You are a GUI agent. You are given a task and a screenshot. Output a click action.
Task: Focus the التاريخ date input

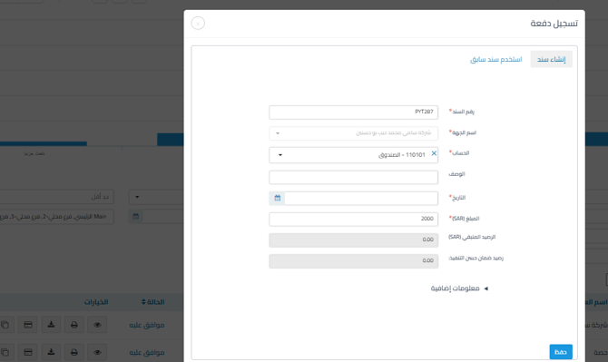click(x=361, y=199)
